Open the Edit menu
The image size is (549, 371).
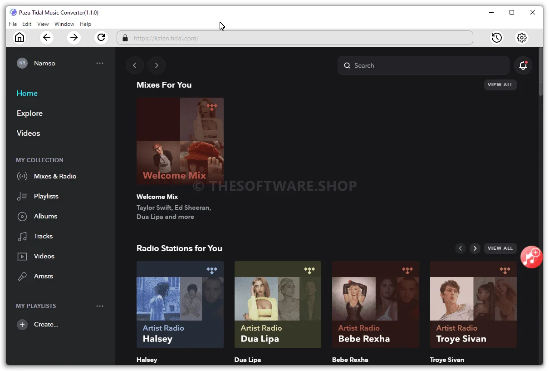pos(27,24)
